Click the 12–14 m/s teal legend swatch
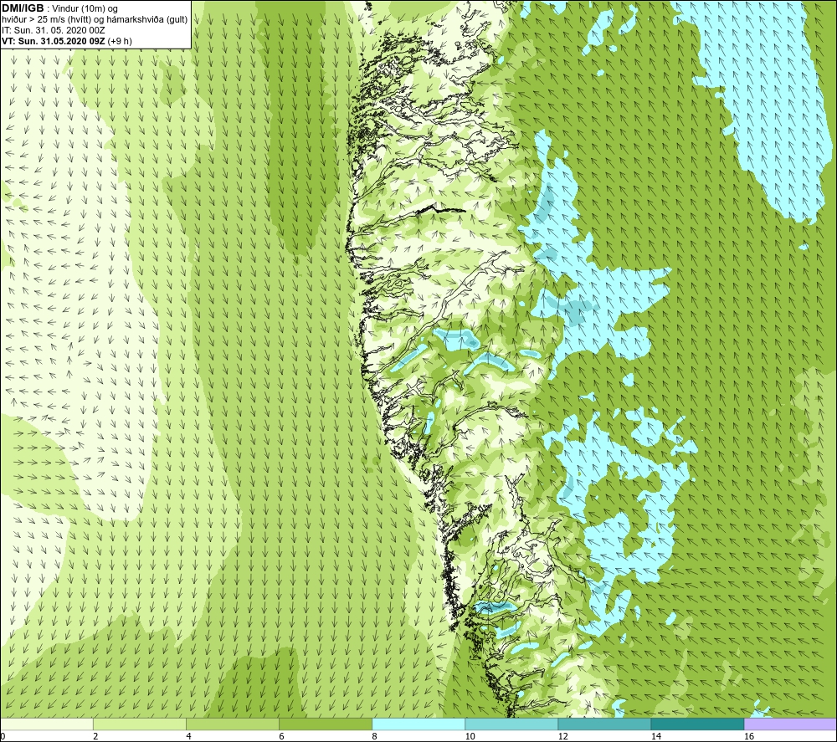The height and width of the screenshot is (742, 837). coord(603,724)
